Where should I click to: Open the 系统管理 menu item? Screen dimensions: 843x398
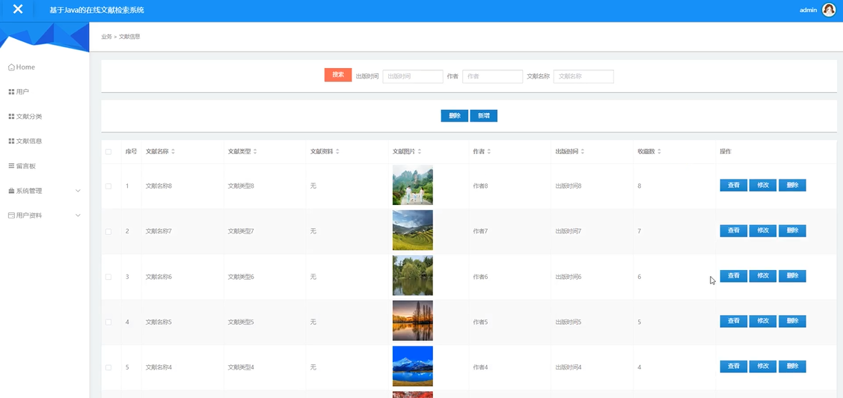[x=45, y=191]
